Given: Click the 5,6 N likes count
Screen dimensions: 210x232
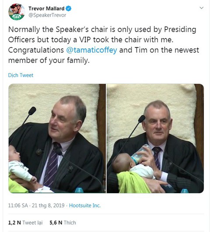Looking at the screenshot, I should [x=56, y=222].
